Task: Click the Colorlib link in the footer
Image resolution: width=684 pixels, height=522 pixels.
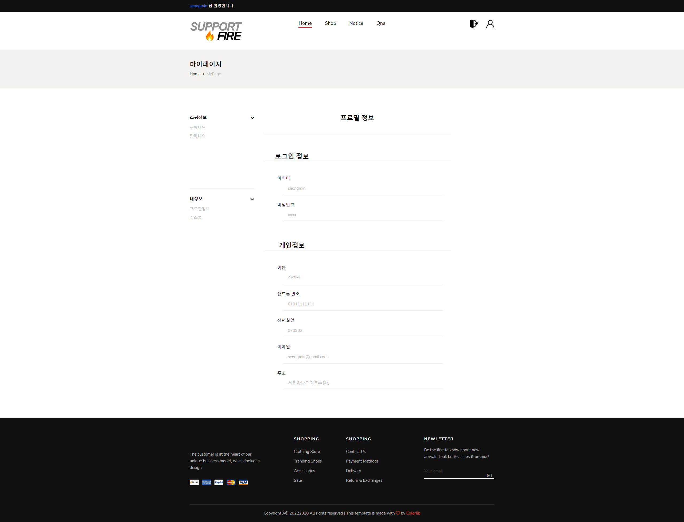Action: 413,513
